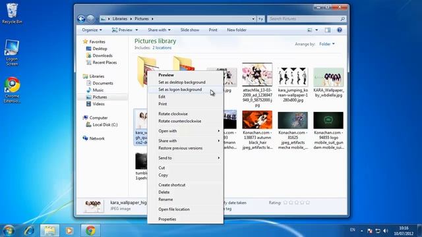Open the Arrange by Folder dropdown

(x=327, y=44)
